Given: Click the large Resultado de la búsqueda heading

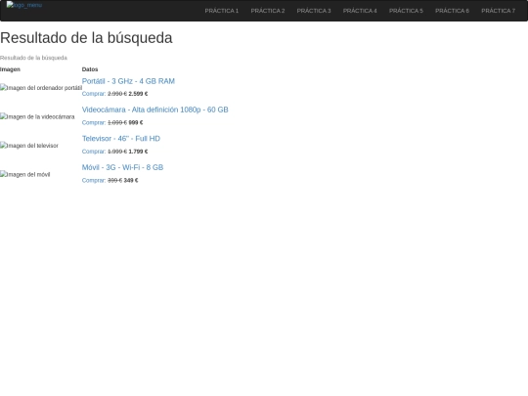Looking at the screenshot, I should pos(86,38).
